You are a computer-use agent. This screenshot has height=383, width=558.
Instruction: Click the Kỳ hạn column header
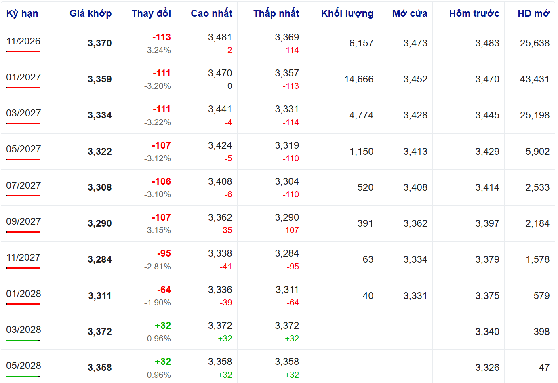22,13
